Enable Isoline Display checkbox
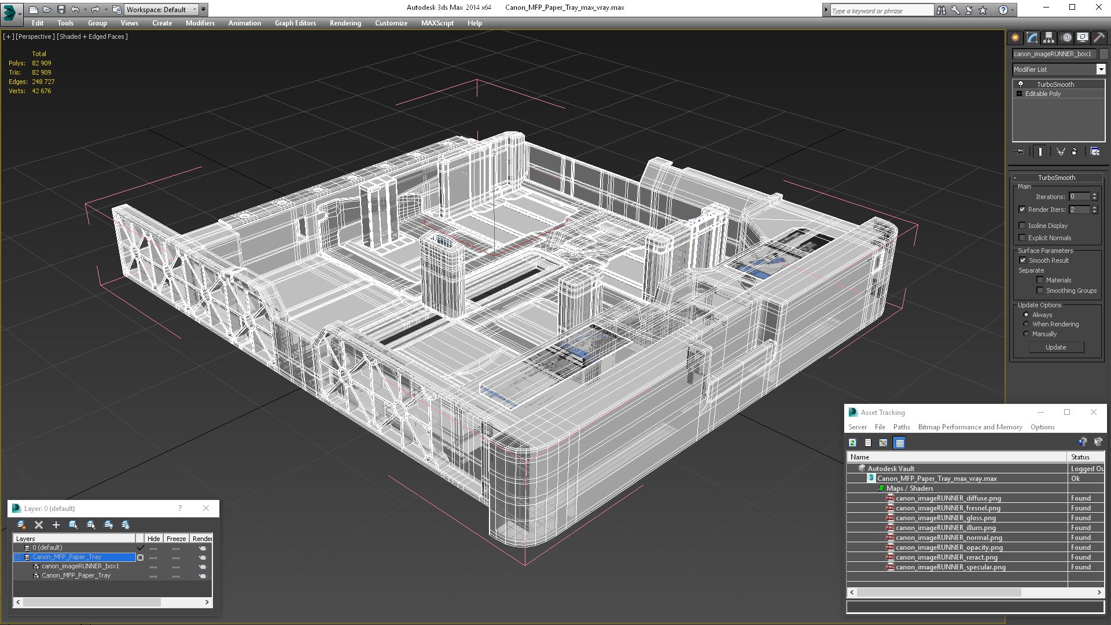Viewport: 1111px width, 625px height. [x=1022, y=226]
